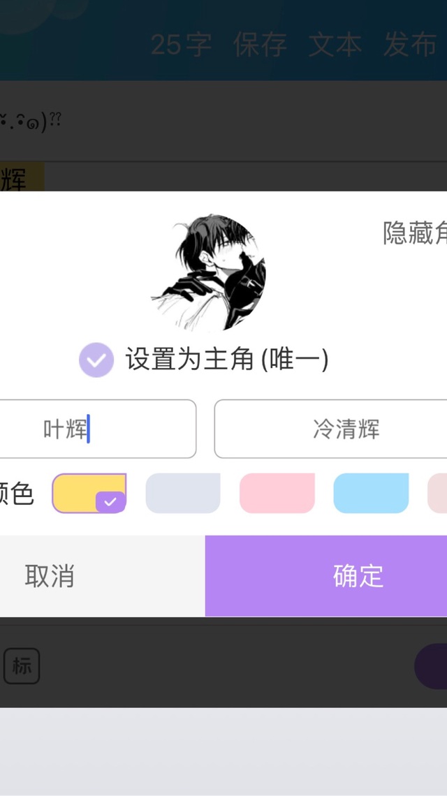Click the 冷清辉 name input field
The height and width of the screenshot is (796, 447).
(x=330, y=429)
